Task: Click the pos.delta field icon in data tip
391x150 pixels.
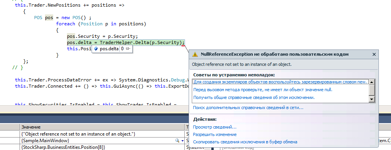Action: (x=96, y=49)
